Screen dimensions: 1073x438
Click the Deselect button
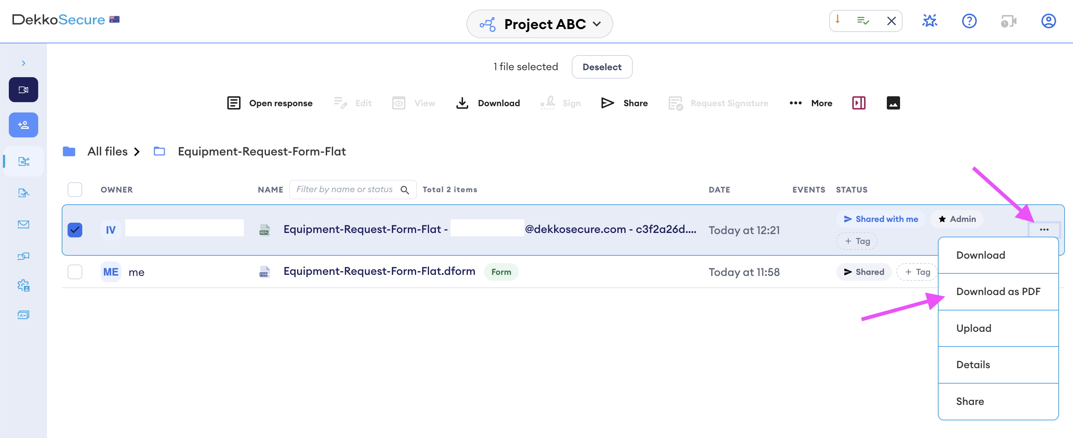click(601, 67)
